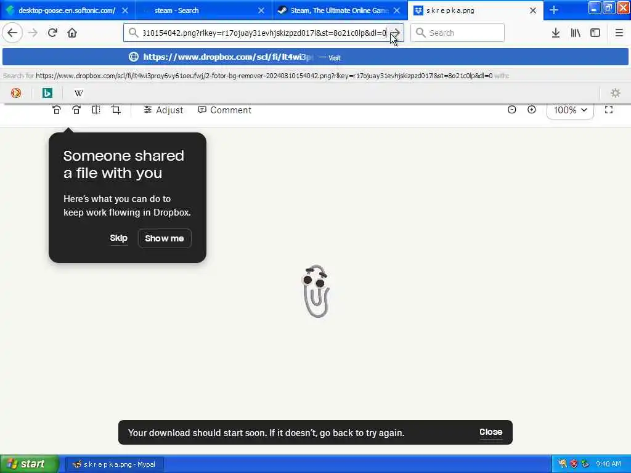Close the Steam Ultimate Online Game tab
The image size is (631, 473).
pos(397,10)
